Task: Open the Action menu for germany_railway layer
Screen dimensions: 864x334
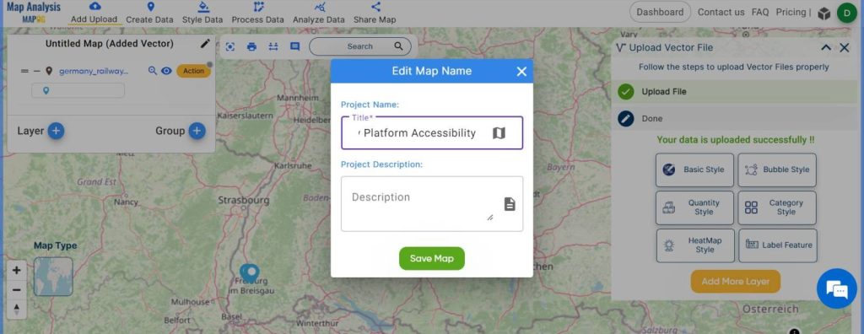Action: [x=193, y=71]
